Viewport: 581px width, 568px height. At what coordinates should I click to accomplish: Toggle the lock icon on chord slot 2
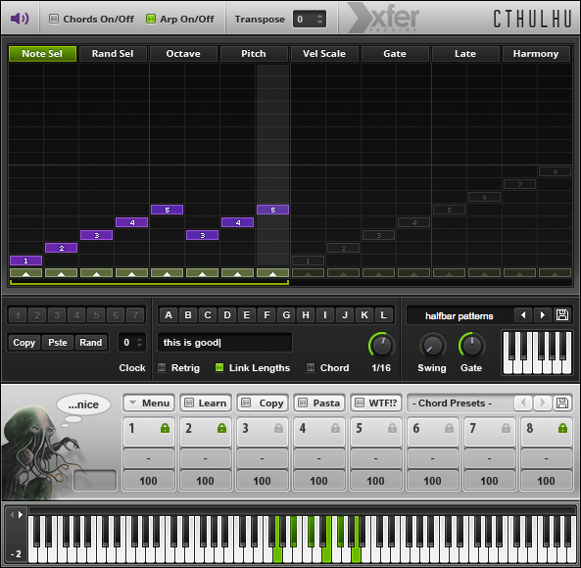pos(222,428)
